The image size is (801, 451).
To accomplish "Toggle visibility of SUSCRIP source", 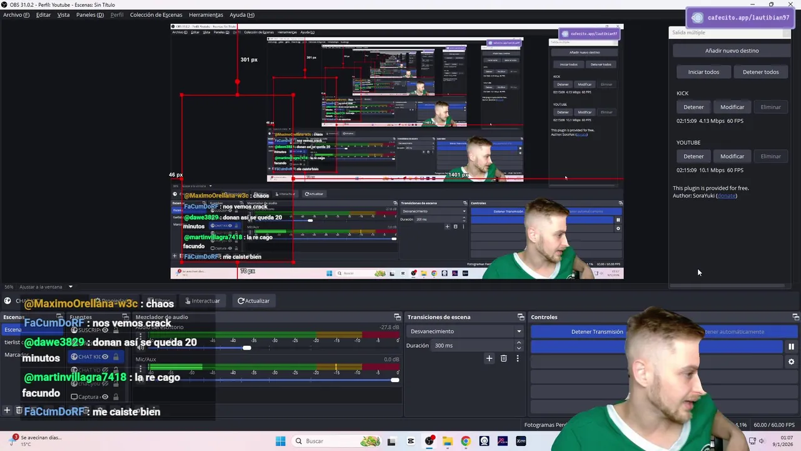I will pyautogui.click(x=105, y=330).
